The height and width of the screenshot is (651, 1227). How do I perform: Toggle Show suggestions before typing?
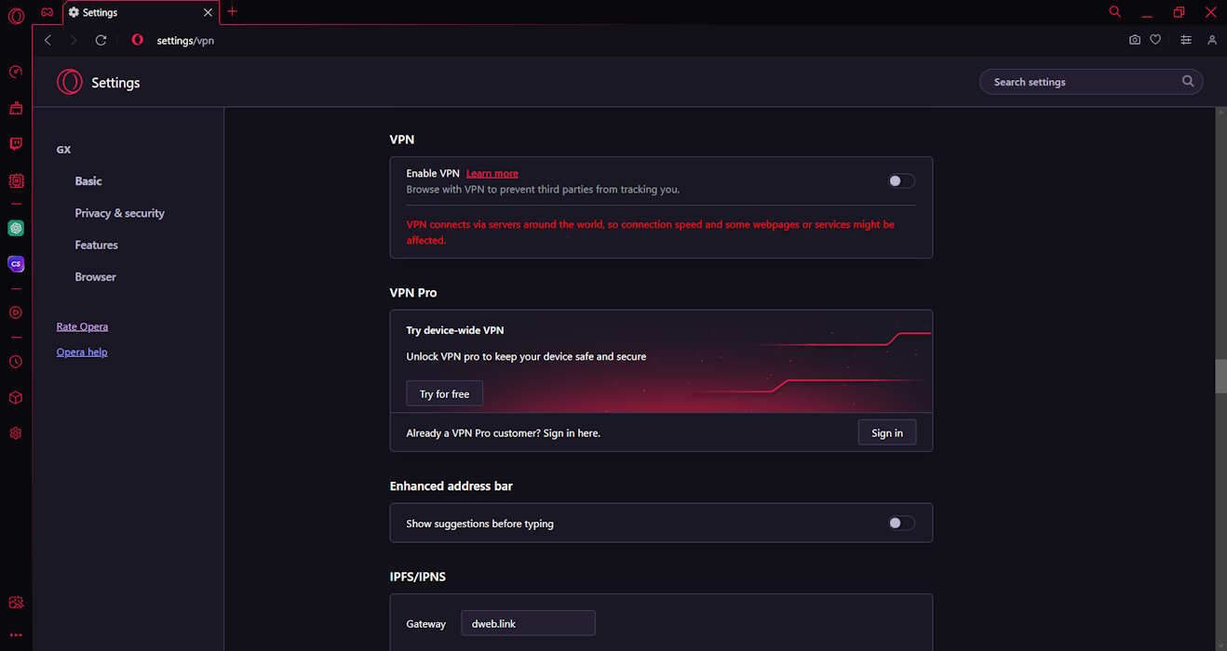[x=901, y=524]
